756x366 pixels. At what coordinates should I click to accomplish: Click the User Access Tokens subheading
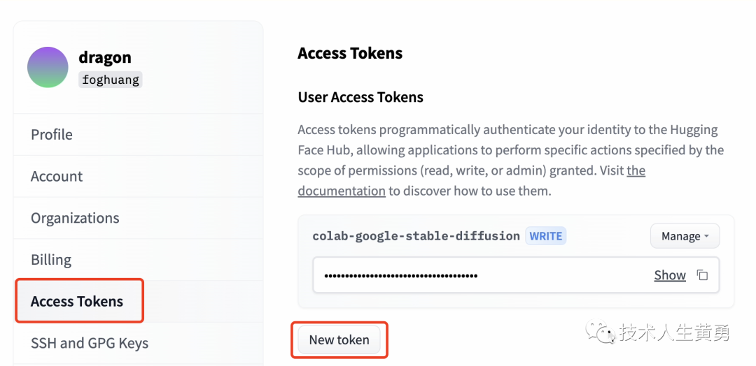coord(360,97)
